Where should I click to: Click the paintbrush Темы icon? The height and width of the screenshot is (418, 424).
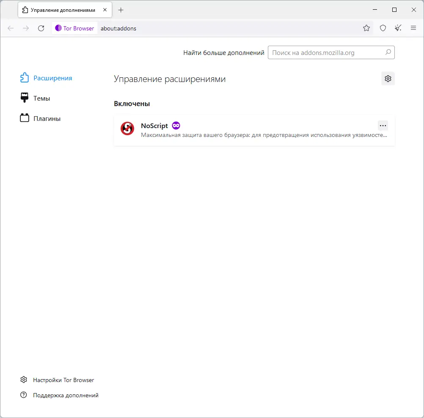point(25,98)
